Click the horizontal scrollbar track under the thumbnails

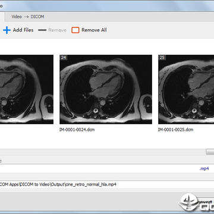(103, 152)
